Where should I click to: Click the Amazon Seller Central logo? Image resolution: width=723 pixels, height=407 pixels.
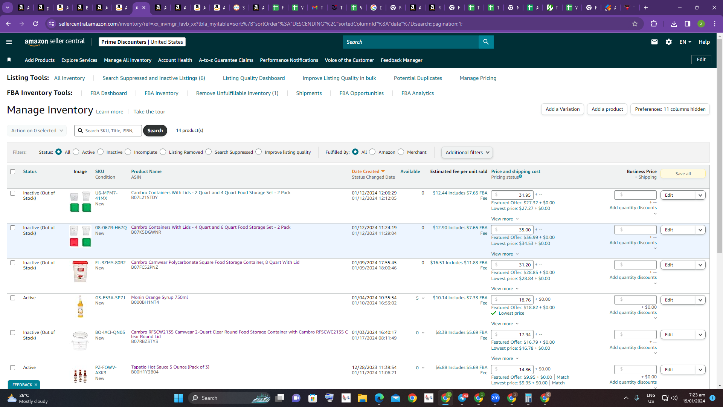[55, 42]
